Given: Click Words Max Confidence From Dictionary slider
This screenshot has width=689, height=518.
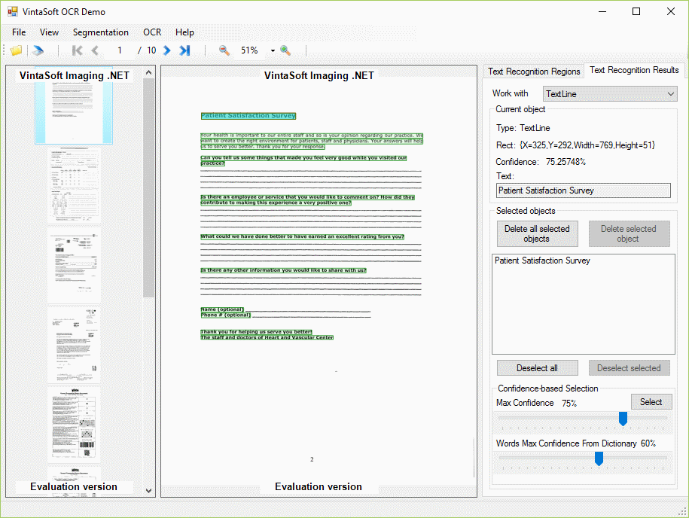Looking at the screenshot, I should tap(599, 459).
